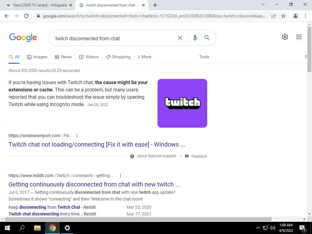View site information padlock icon
This screenshot has width=312, height=234.
click(x=38, y=16)
